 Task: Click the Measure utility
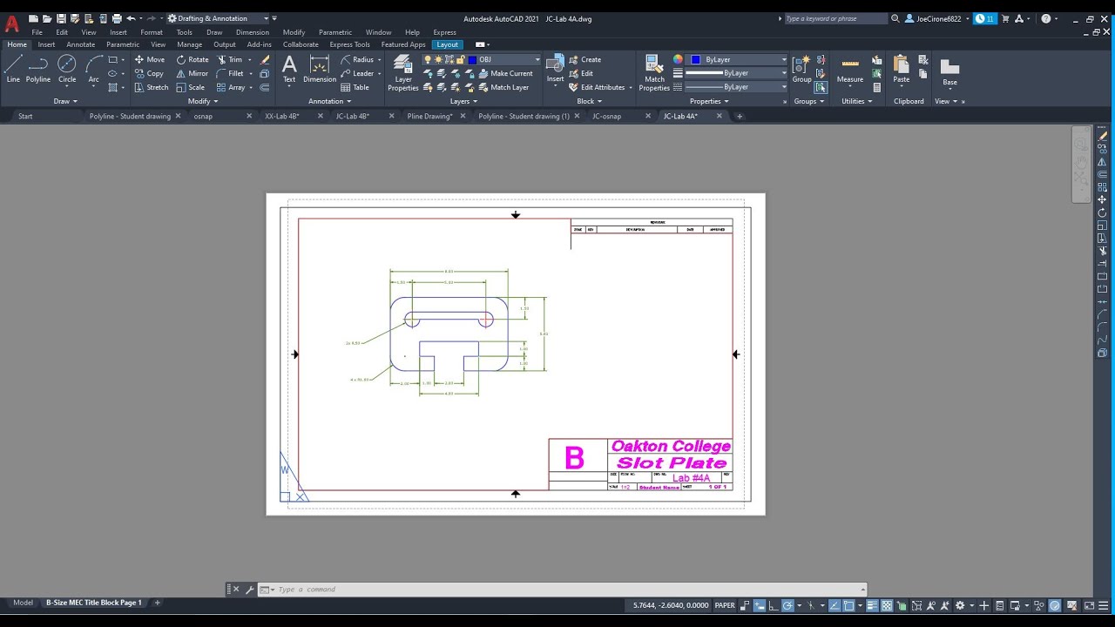(850, 69)
